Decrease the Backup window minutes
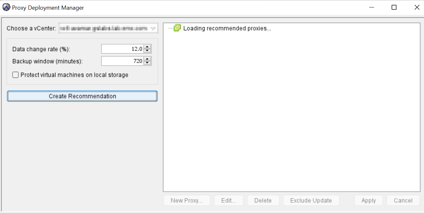Image resolution: width=424 pixels, height=213 pixels. [x=147, y=63]
